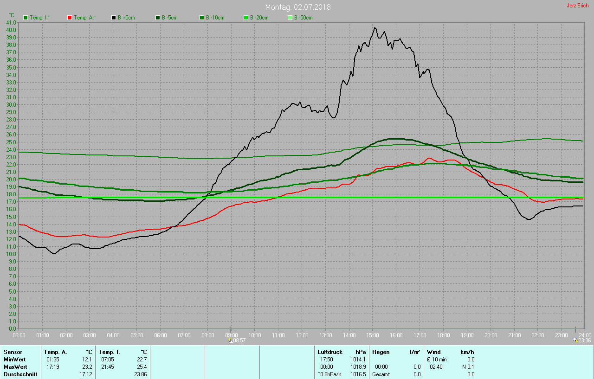This screenshot has width=594, height=379.
Task: Click the Luftdruck column header
Action: point(330,352)
